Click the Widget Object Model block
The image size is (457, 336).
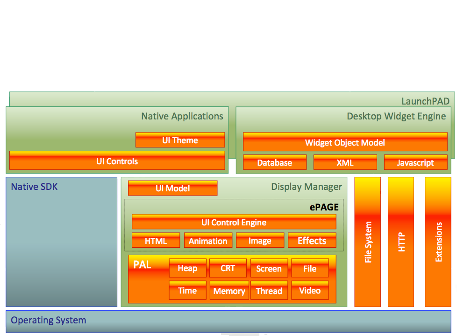coord(345,142)
